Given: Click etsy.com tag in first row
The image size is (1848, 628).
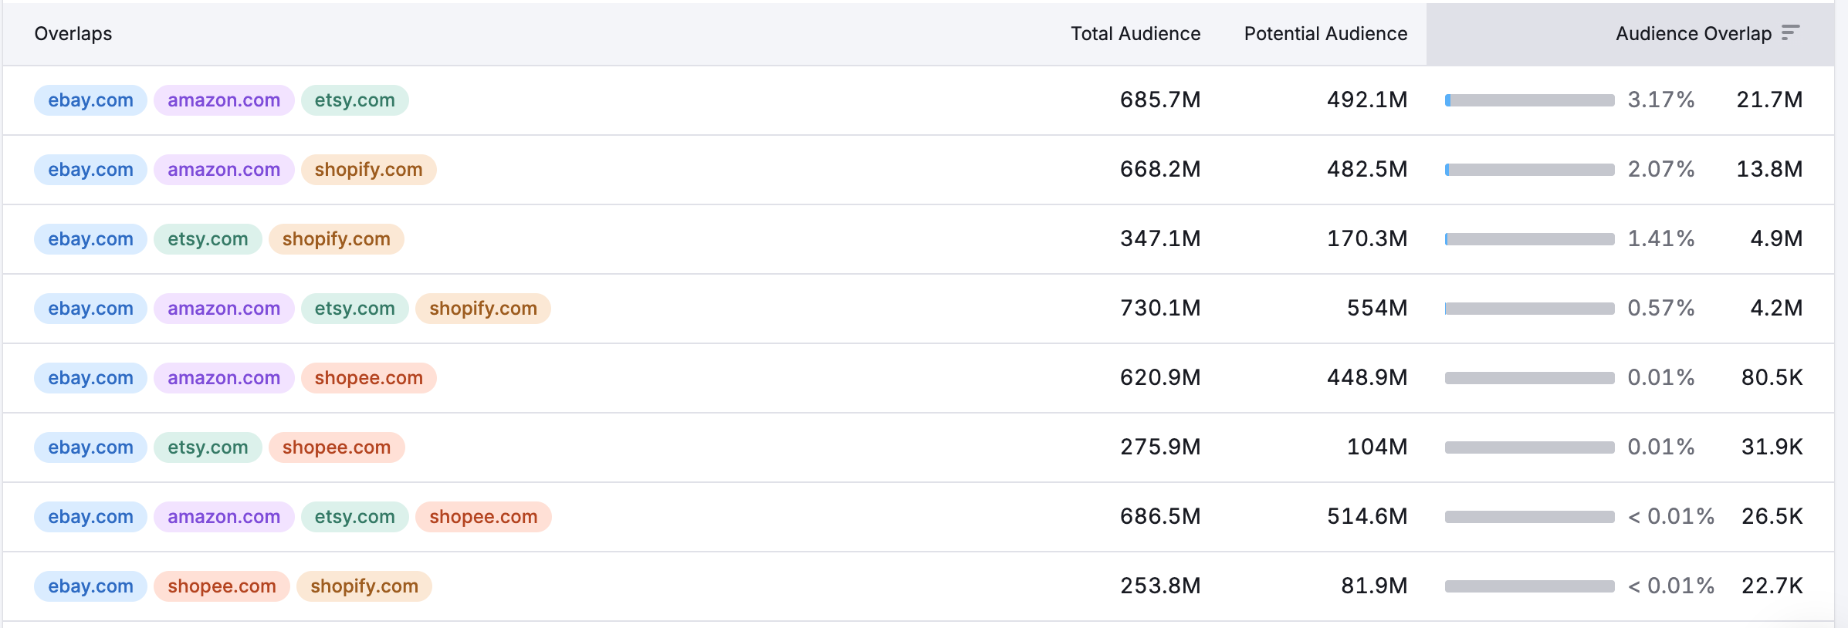Looking at the screenshot, I should 354,100.
